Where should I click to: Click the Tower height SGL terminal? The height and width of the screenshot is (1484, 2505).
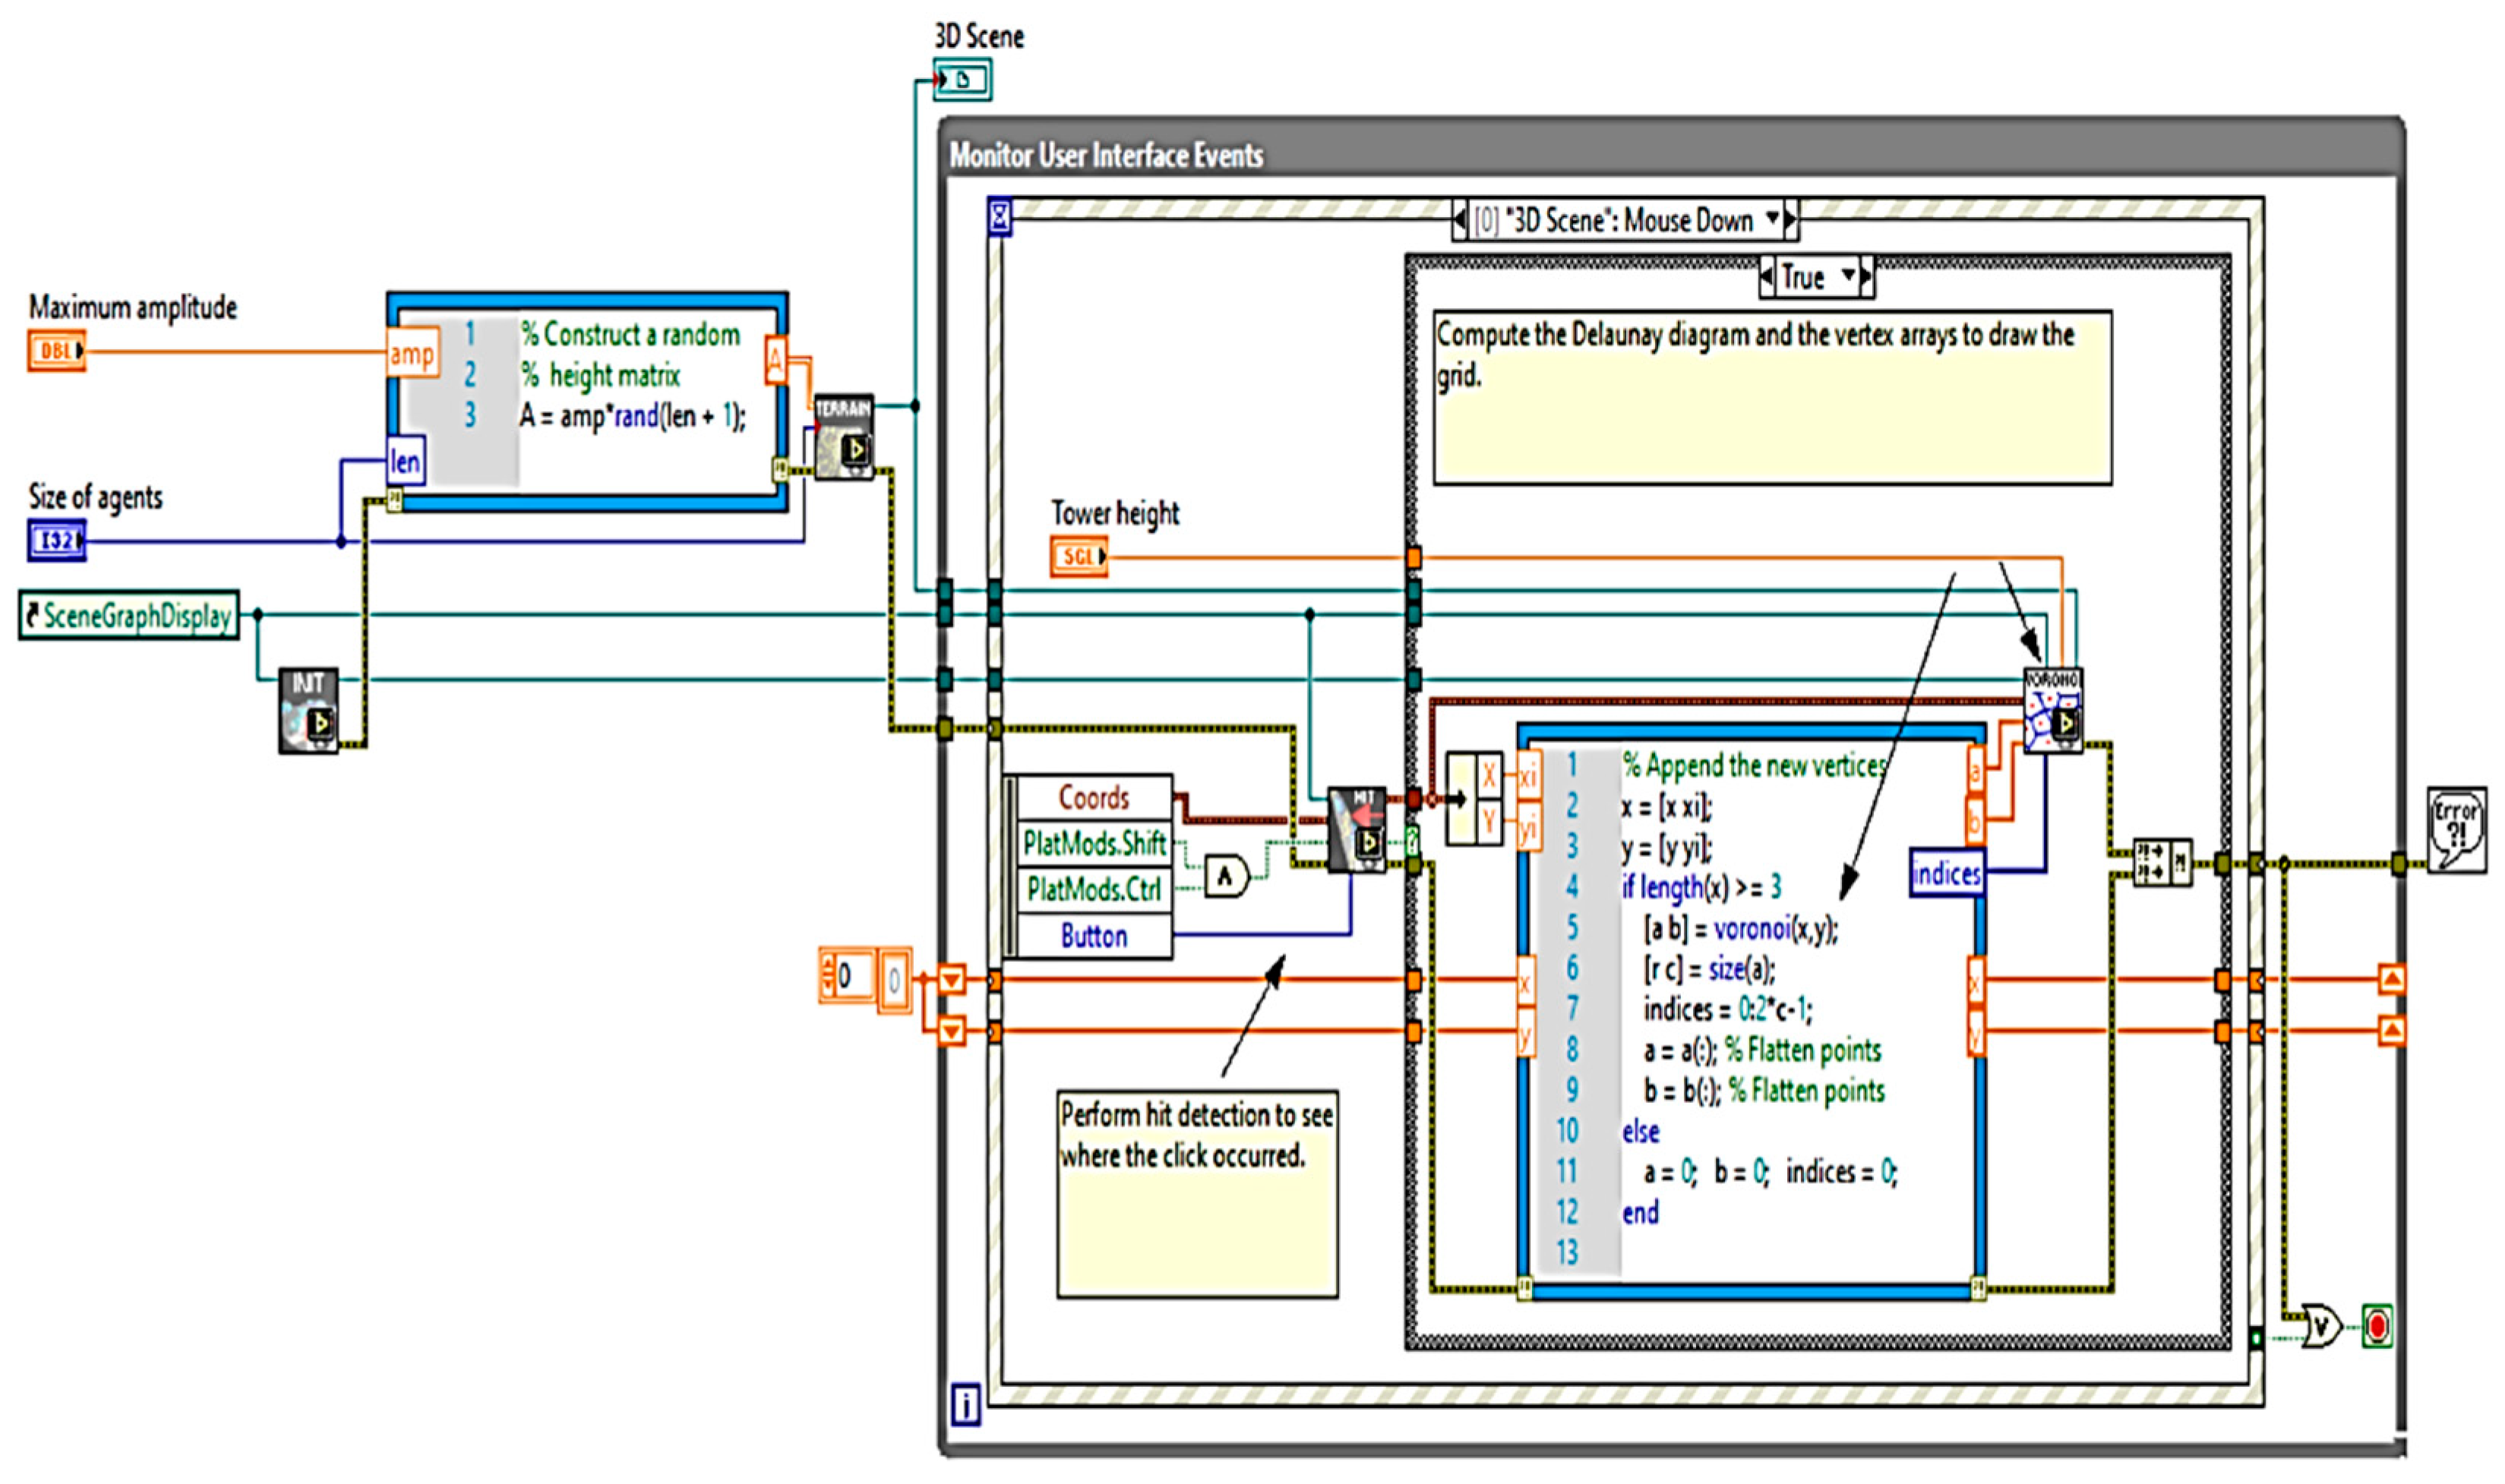coord(1079,556)
